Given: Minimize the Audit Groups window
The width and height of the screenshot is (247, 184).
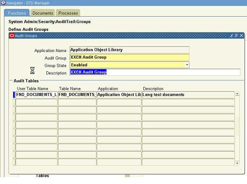Looking at the screenshot, I should [x=231, y=35].
